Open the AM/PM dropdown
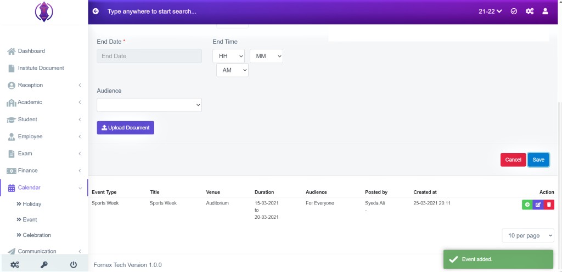The width and height of the screenshot is (562, 272). (232, 70)
